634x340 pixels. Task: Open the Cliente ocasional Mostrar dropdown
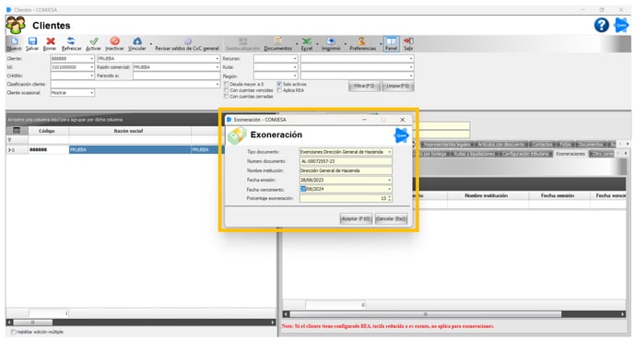click(x=92, y=92)
